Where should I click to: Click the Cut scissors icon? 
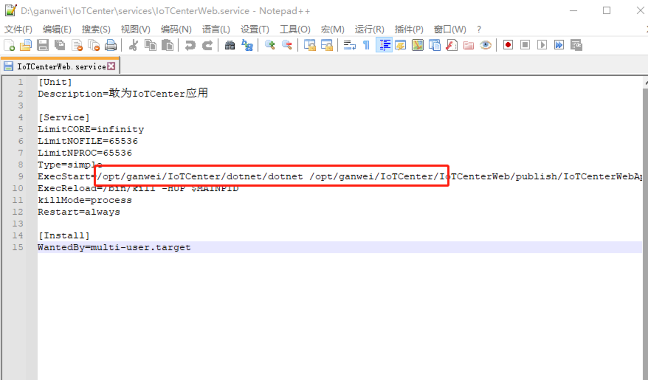[134, 45]
